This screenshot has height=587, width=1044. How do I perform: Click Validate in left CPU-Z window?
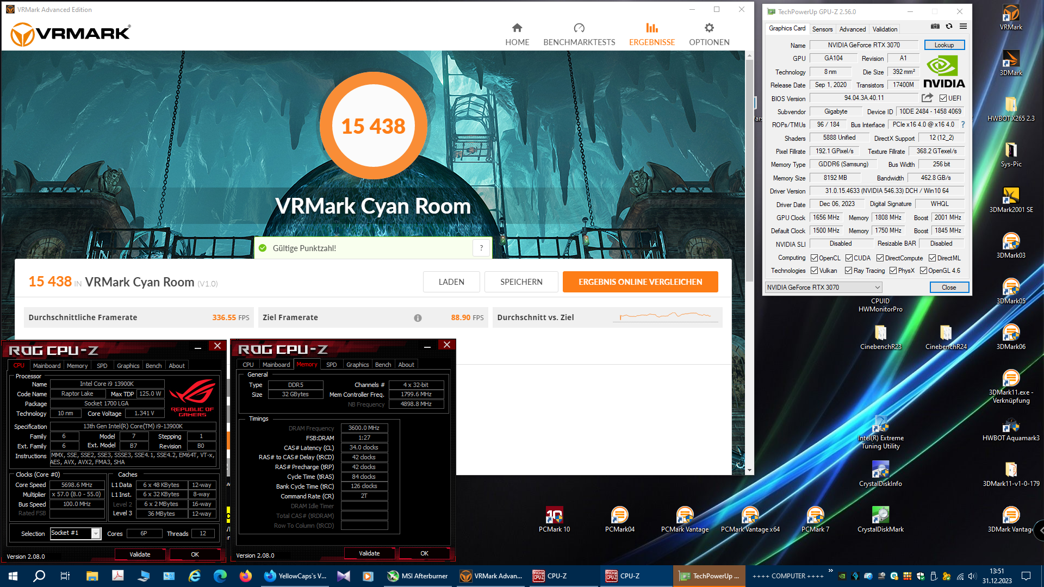coord(140,554)
